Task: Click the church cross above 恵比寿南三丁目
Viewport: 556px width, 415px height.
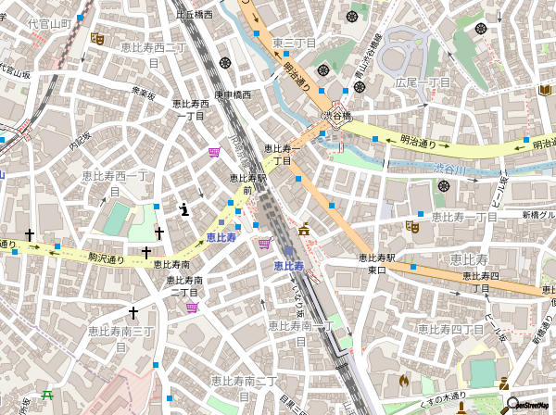Action: click(x=133, y=313)
